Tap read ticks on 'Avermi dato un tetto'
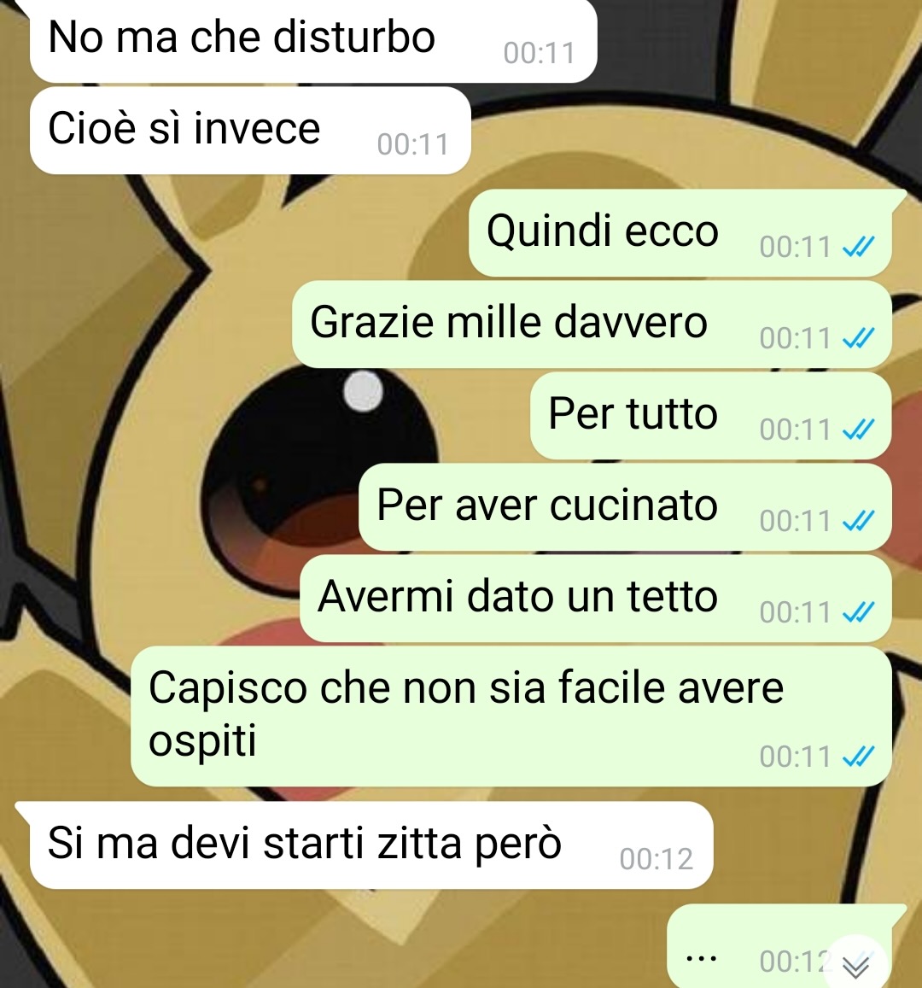Viewport: 922px width, 988px height. (x=858, y=611)
